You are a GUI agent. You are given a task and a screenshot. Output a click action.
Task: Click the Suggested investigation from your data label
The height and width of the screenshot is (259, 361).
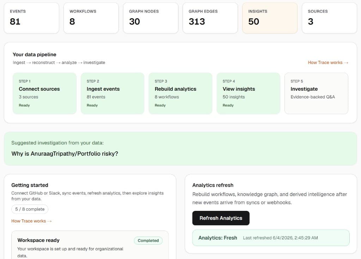57,143
